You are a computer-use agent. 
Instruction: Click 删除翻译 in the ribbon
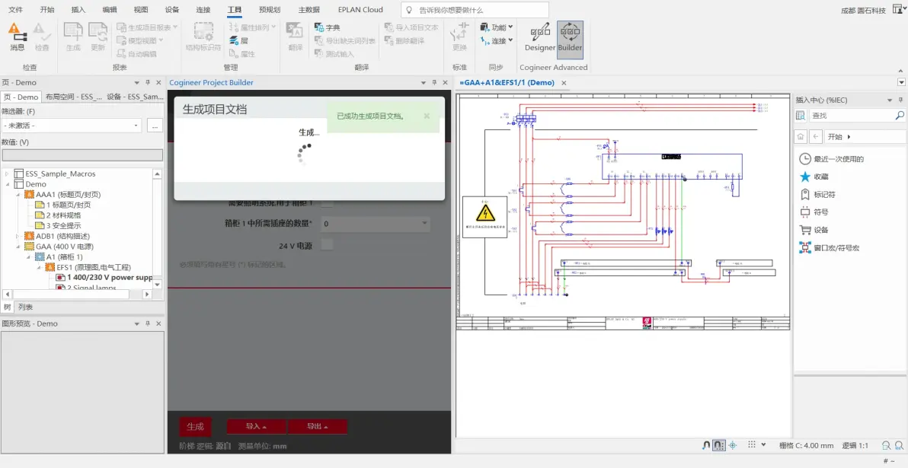(x=404, y=40)
